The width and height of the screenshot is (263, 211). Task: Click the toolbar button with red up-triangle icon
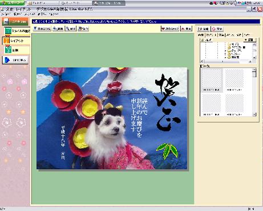coord(187,29)
